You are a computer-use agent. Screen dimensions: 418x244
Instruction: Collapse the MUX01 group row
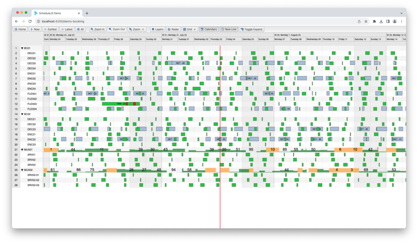point(21,150)
